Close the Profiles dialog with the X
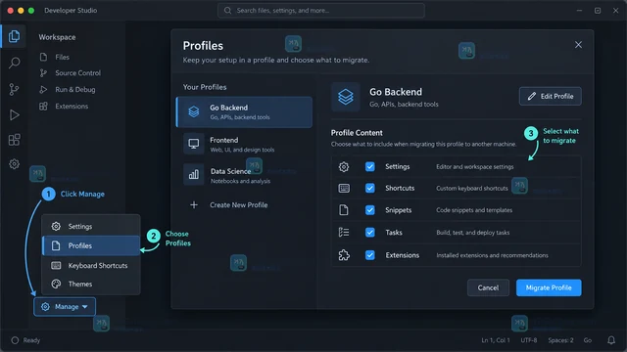Viewport: 627px width, 352px height. (578, 45)
